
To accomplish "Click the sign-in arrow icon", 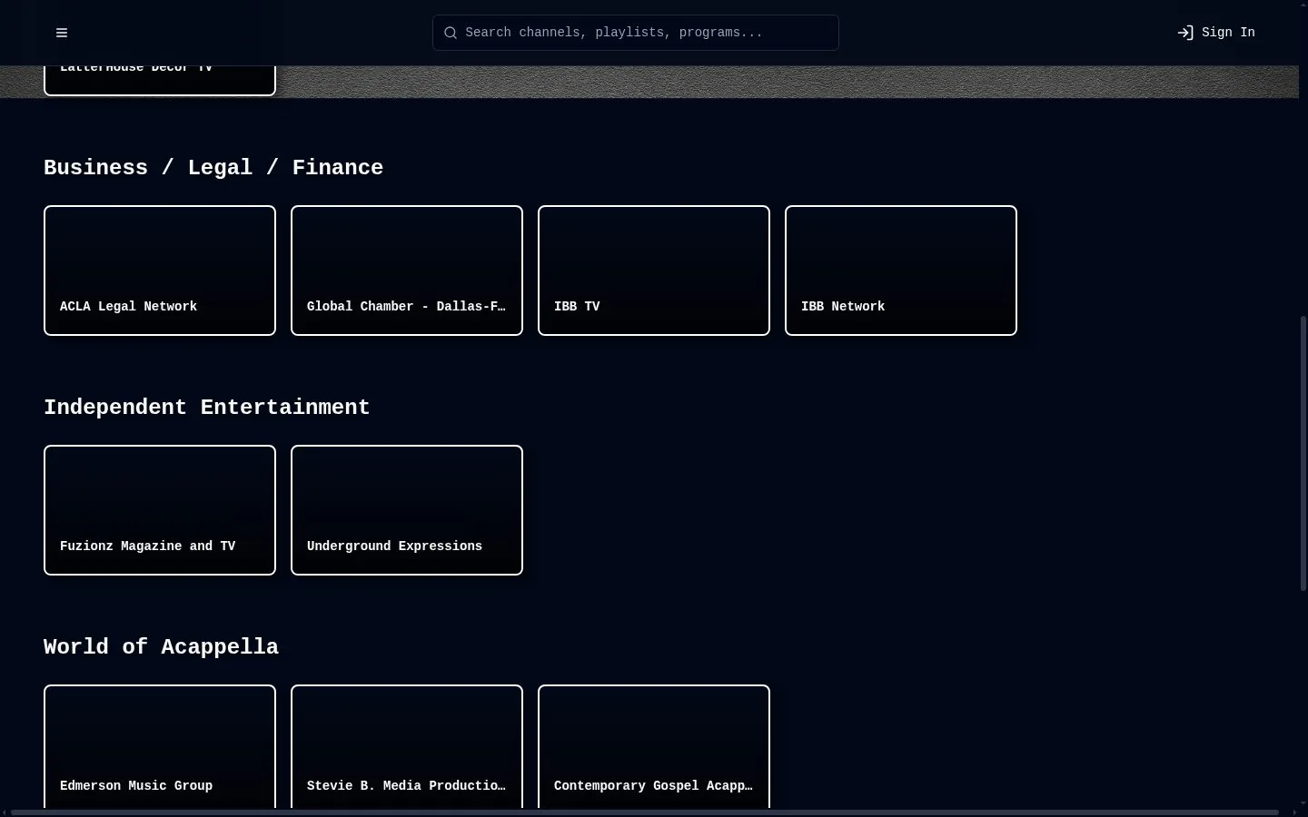I will coord(1185,33).
